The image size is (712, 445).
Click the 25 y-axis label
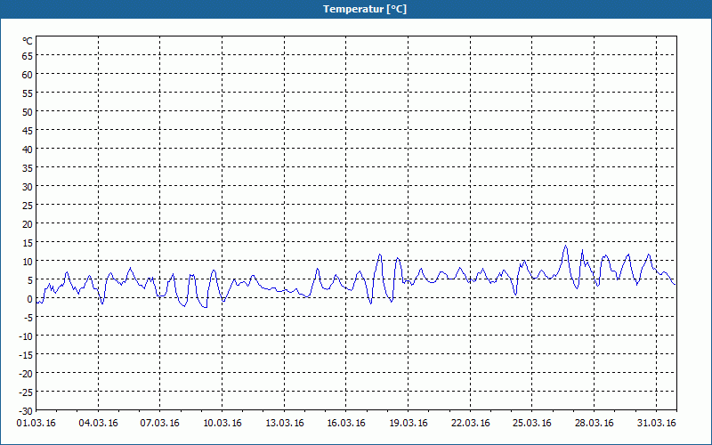(28, 206)
